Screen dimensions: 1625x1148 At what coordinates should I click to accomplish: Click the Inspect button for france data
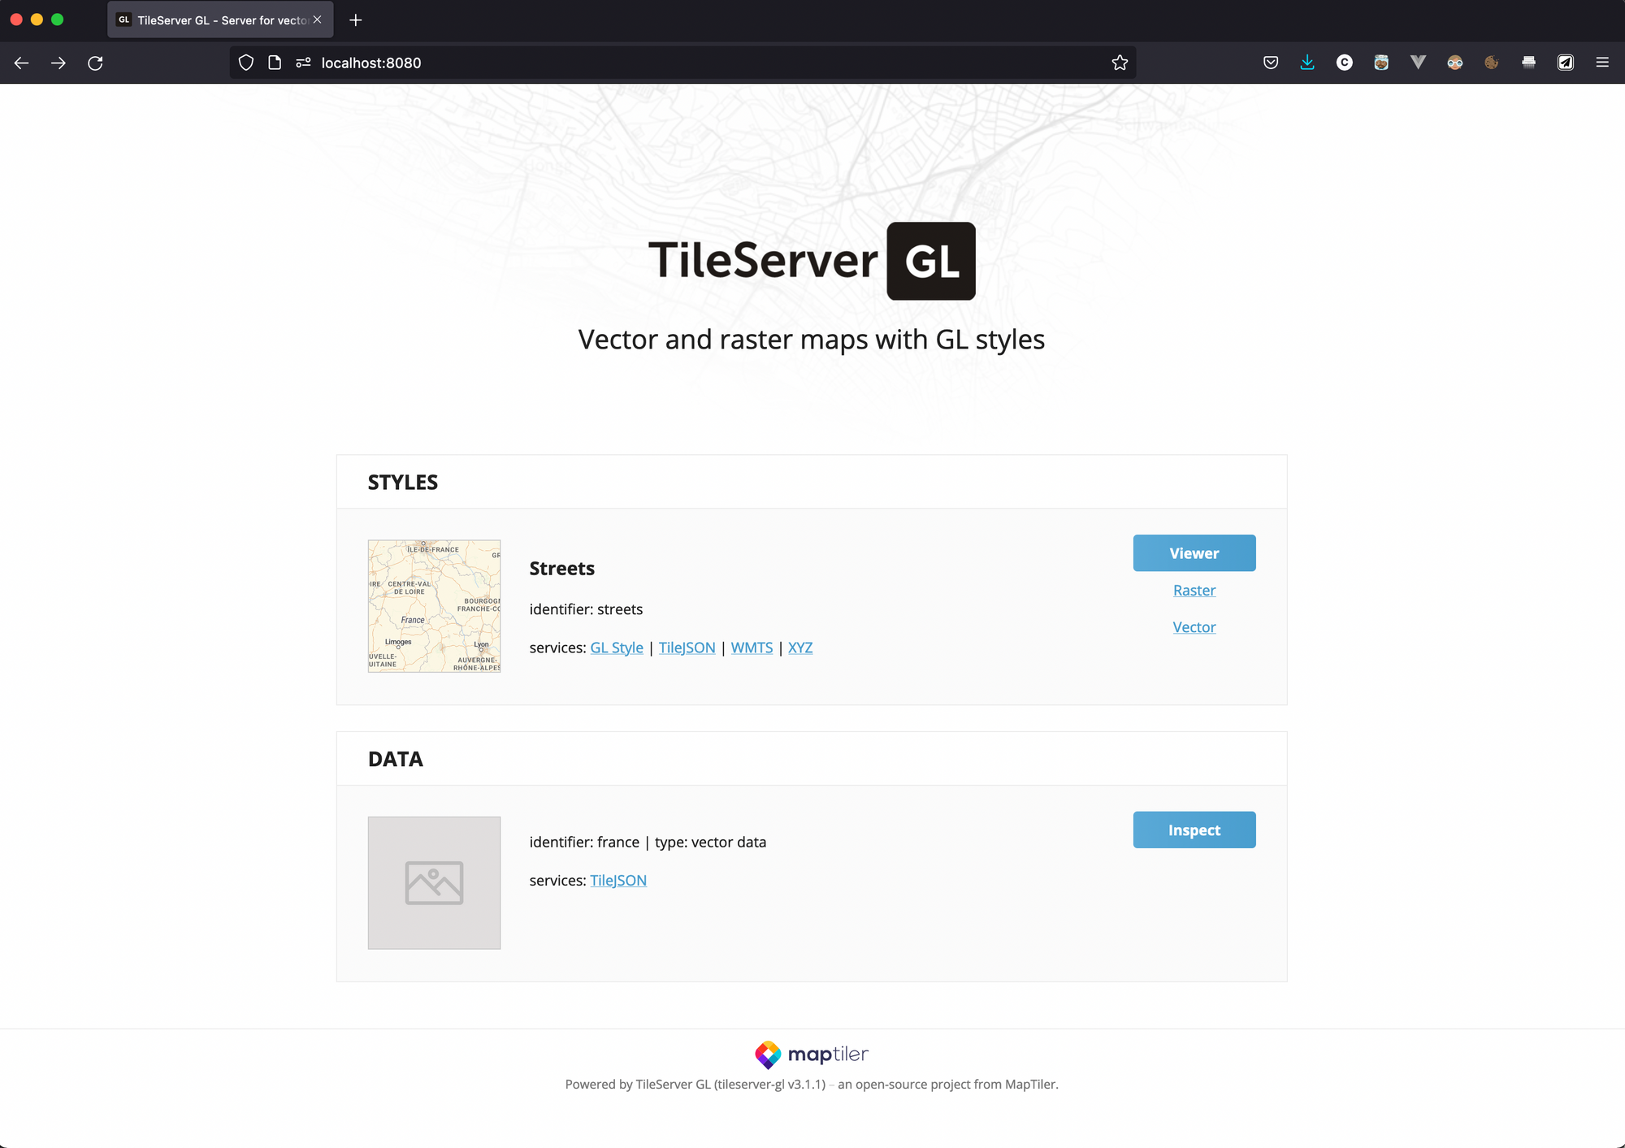[1194, 830]
